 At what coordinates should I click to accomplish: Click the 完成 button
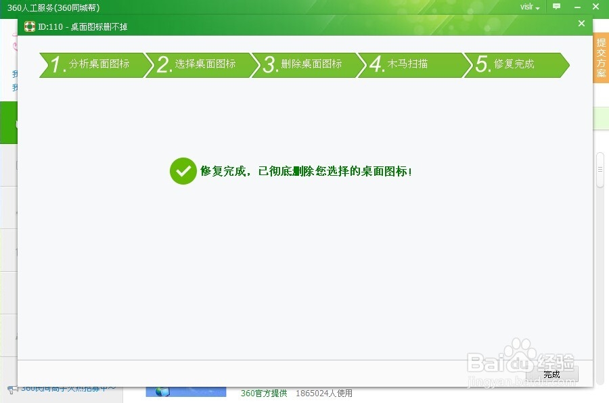pos(551,375)
